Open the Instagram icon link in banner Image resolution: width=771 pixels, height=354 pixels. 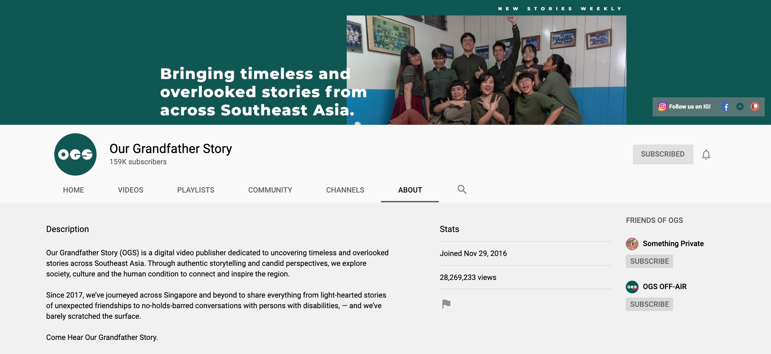point(662,106)
